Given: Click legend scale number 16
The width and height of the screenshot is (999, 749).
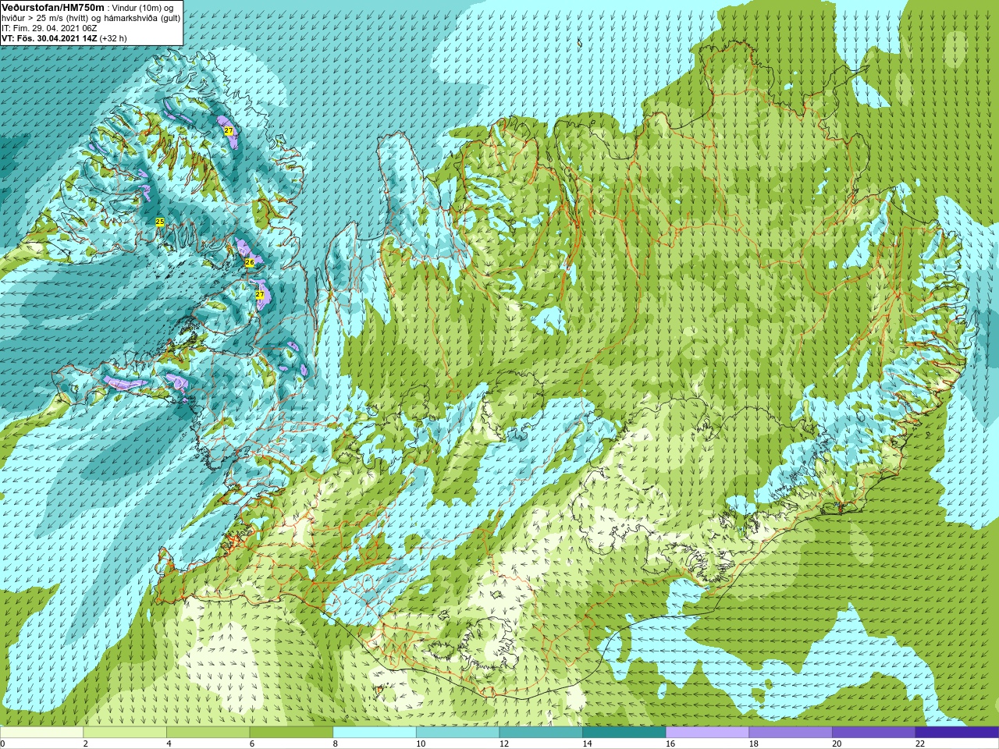Looking at the screenshot, I should (x=670, y=744).
